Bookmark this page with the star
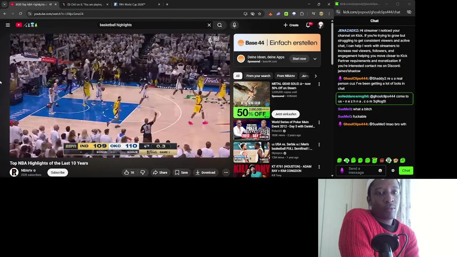This screenshot has width=457, height=257. pyautogui.click(x=260, y=14)
